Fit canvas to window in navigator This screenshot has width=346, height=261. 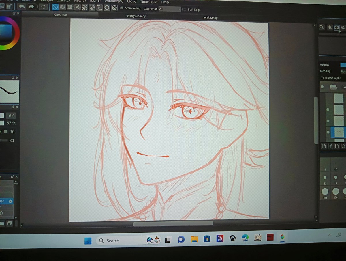click(x=336, y=27)
